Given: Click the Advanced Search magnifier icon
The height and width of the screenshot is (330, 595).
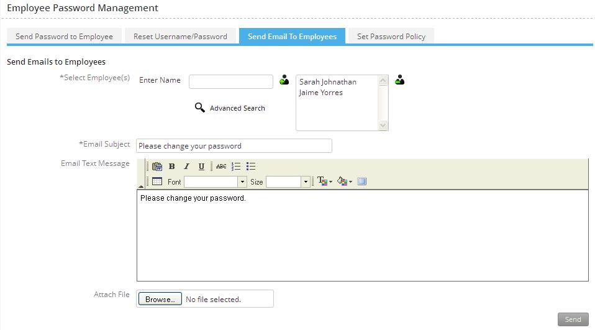Looking at the screenshot, I should [x=199, y=108].
